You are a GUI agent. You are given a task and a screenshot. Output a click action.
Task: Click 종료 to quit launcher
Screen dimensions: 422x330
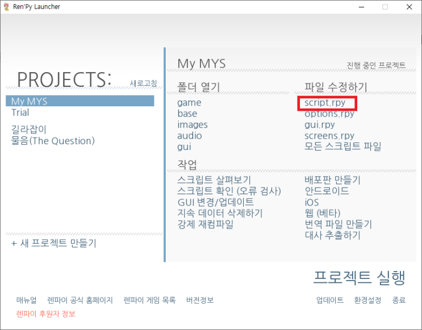(x=399, y=300)
